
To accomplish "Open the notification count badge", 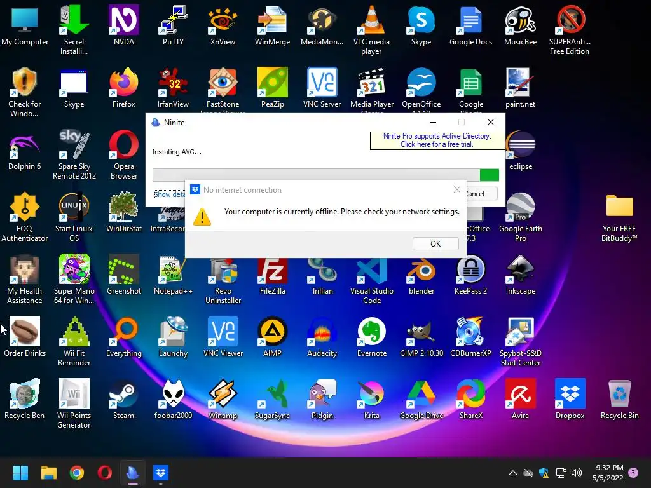I will click(x=633, y=473).
